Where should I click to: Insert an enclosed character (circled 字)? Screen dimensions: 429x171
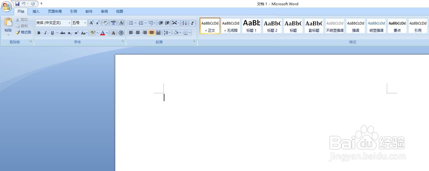pyautogui.click(x=121, y=33)
